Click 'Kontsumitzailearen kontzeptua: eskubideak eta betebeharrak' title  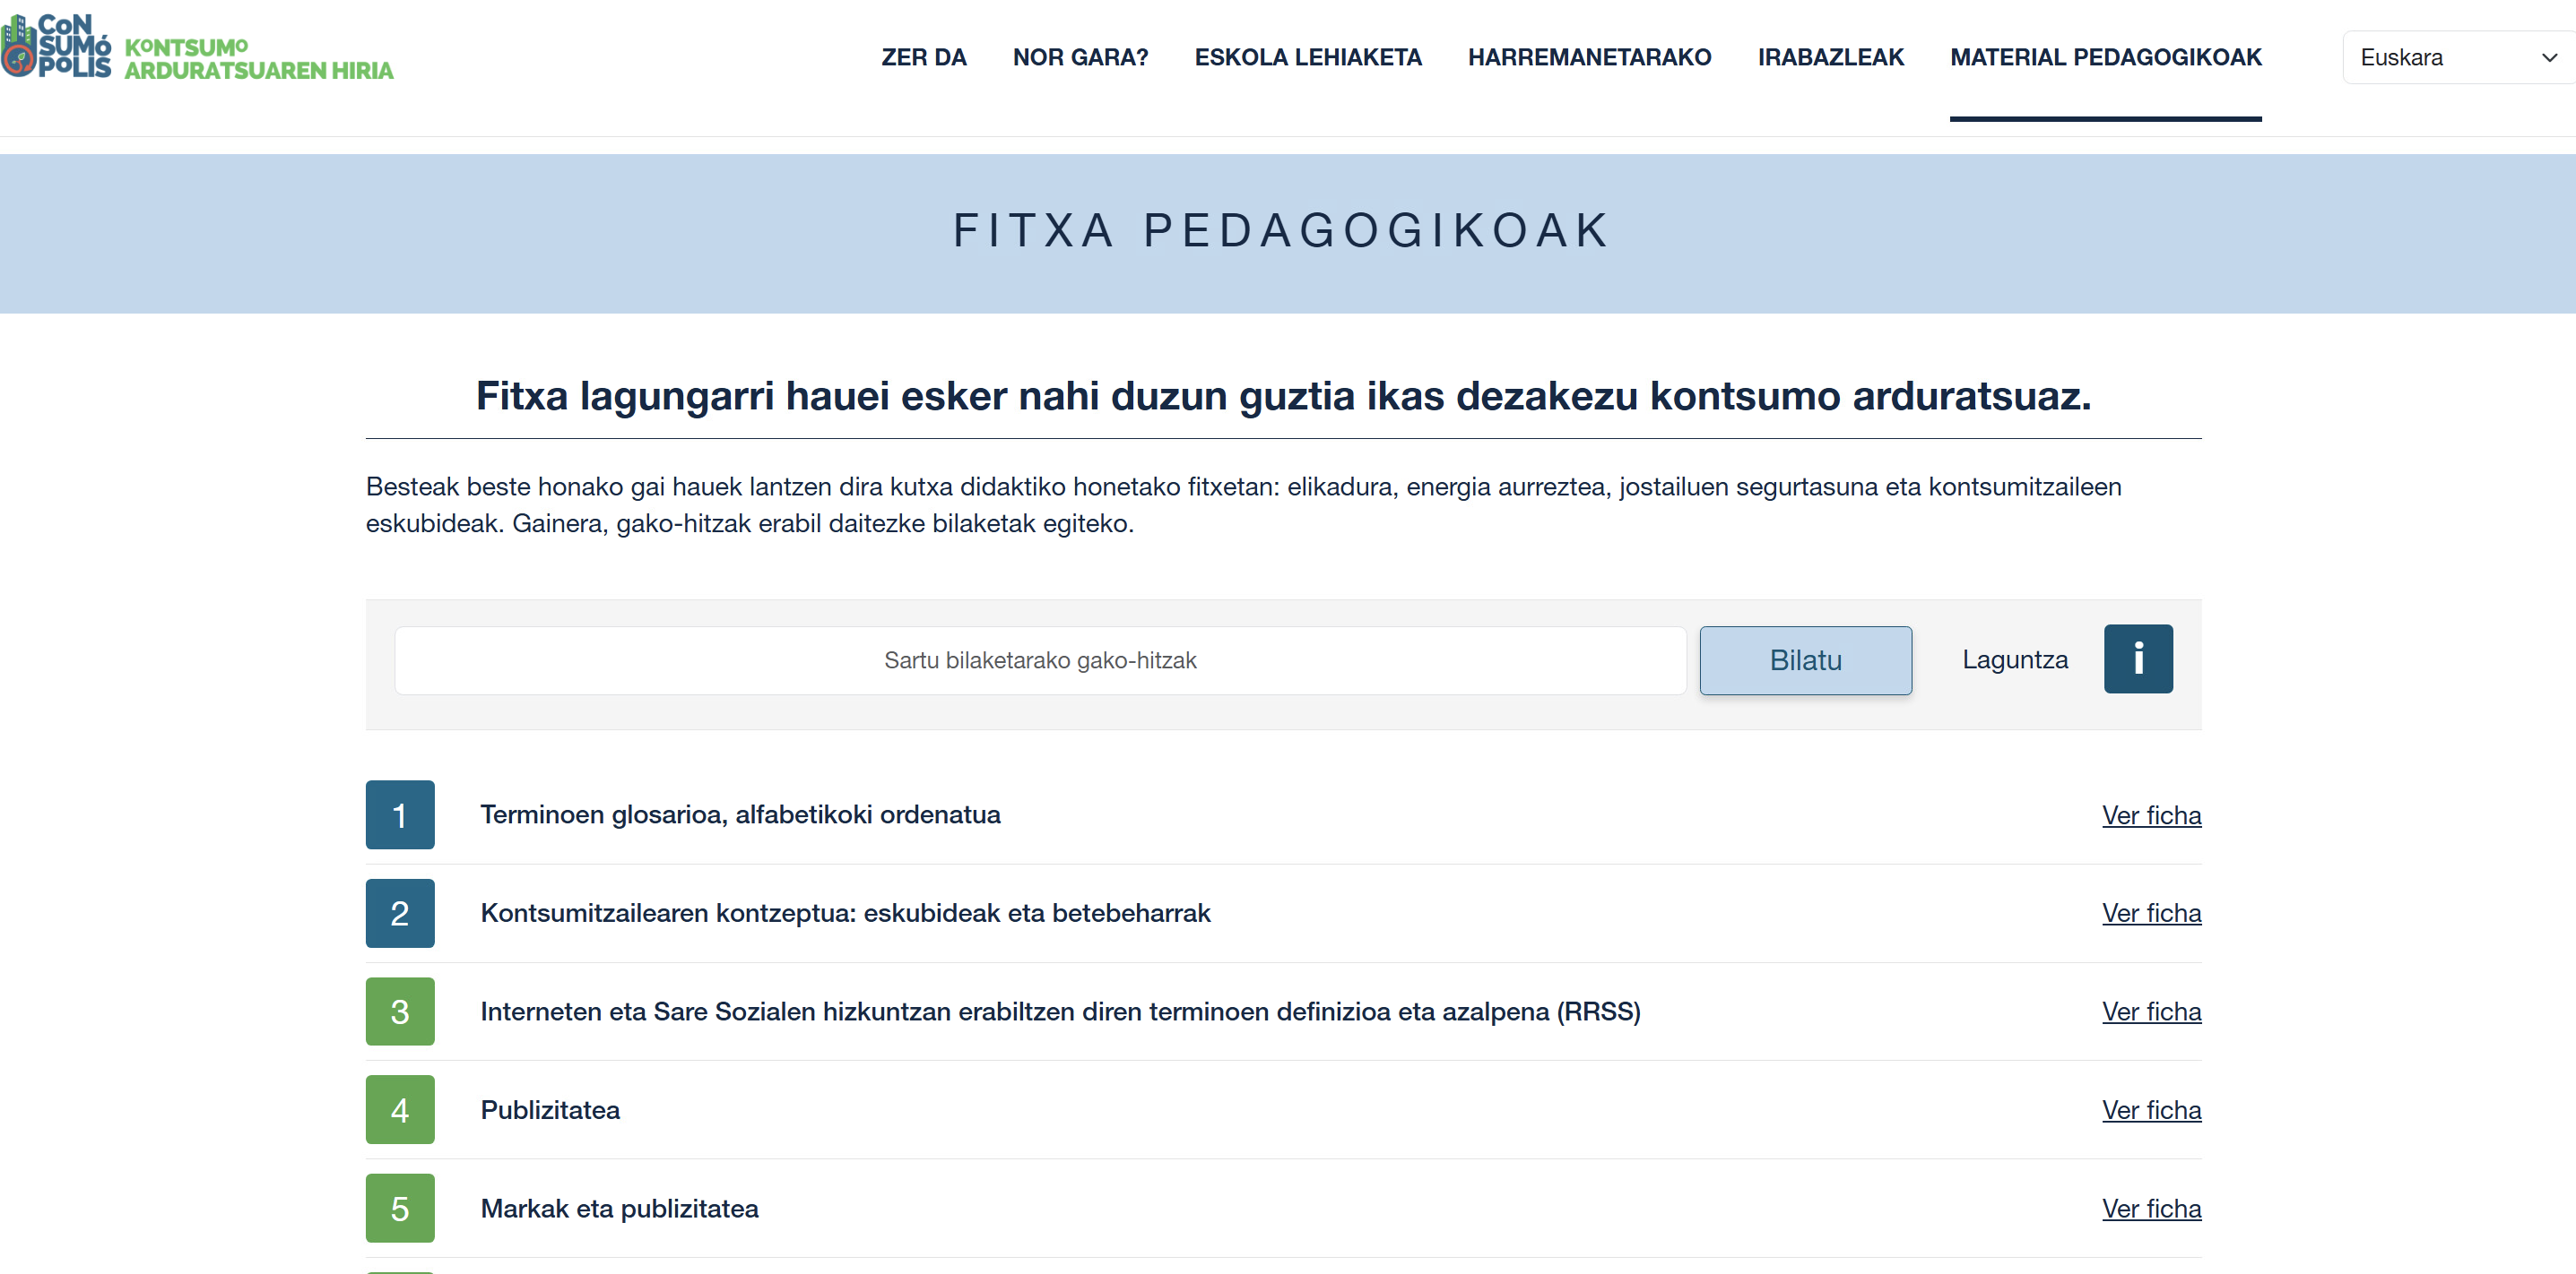(x=845, y=912)
